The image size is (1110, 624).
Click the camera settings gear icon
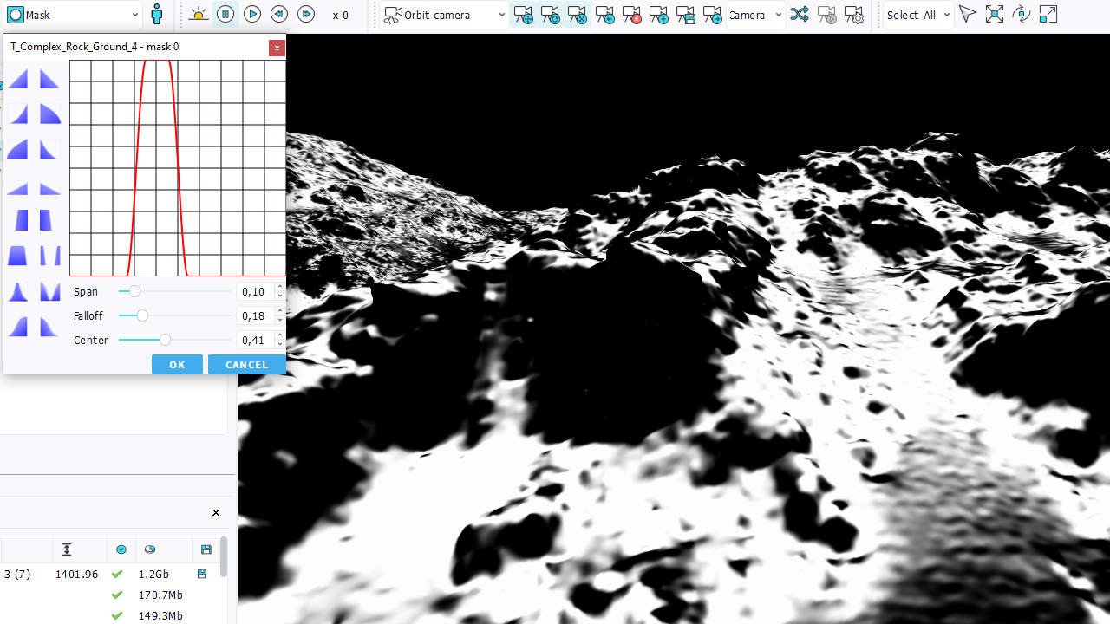tap(853, 15)
